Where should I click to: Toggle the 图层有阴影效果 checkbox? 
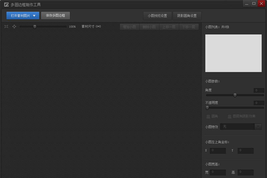point(230,116)
